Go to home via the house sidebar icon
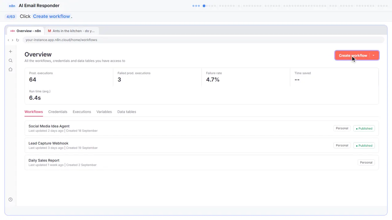 (x=10, y=69)
